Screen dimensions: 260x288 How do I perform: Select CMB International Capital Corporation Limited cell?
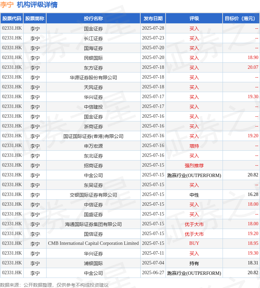click(x=93, y=243)
